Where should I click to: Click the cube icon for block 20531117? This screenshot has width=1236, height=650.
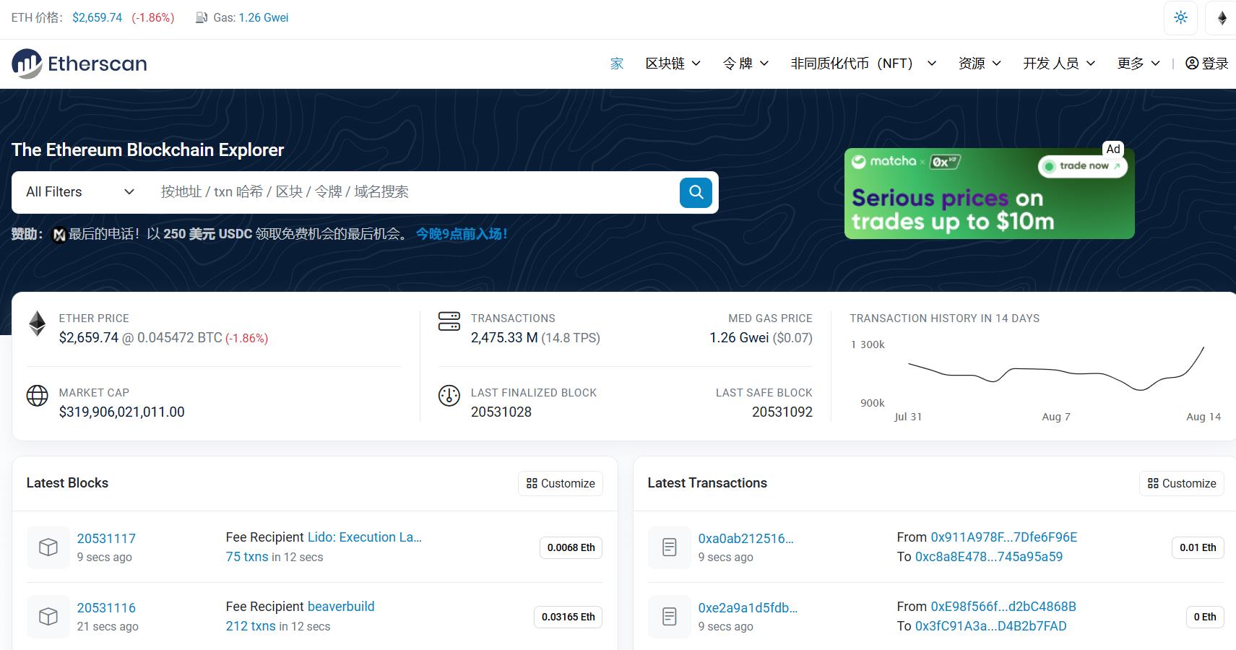click(x=48, y=547)
